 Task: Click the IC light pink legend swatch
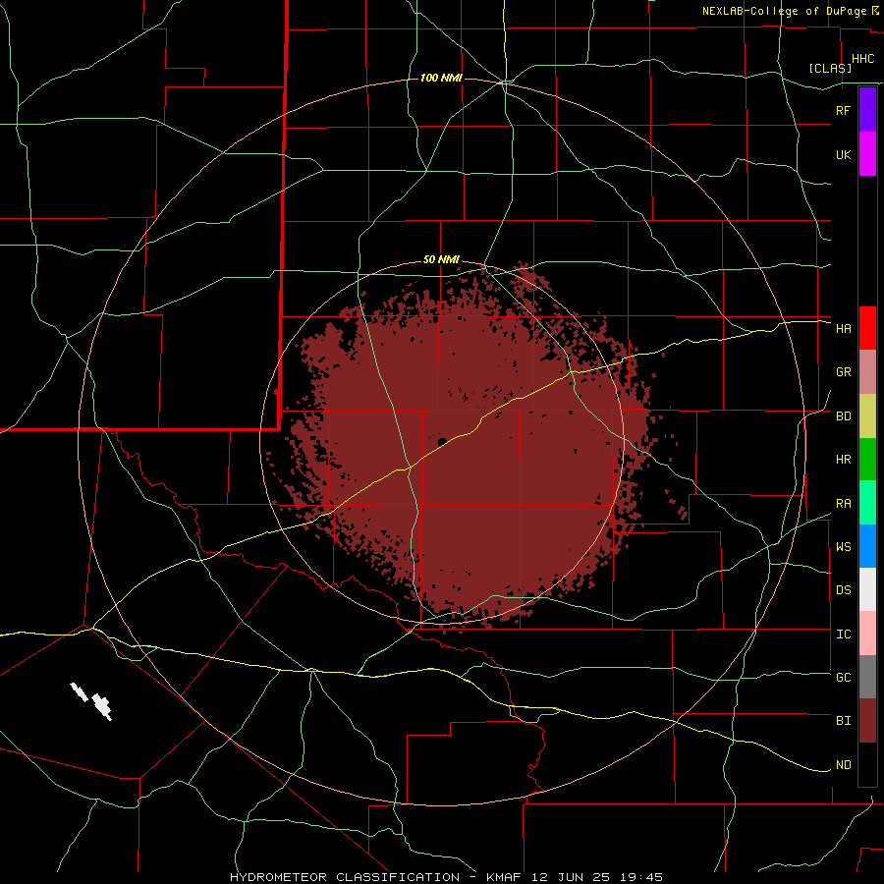[867, 634]
